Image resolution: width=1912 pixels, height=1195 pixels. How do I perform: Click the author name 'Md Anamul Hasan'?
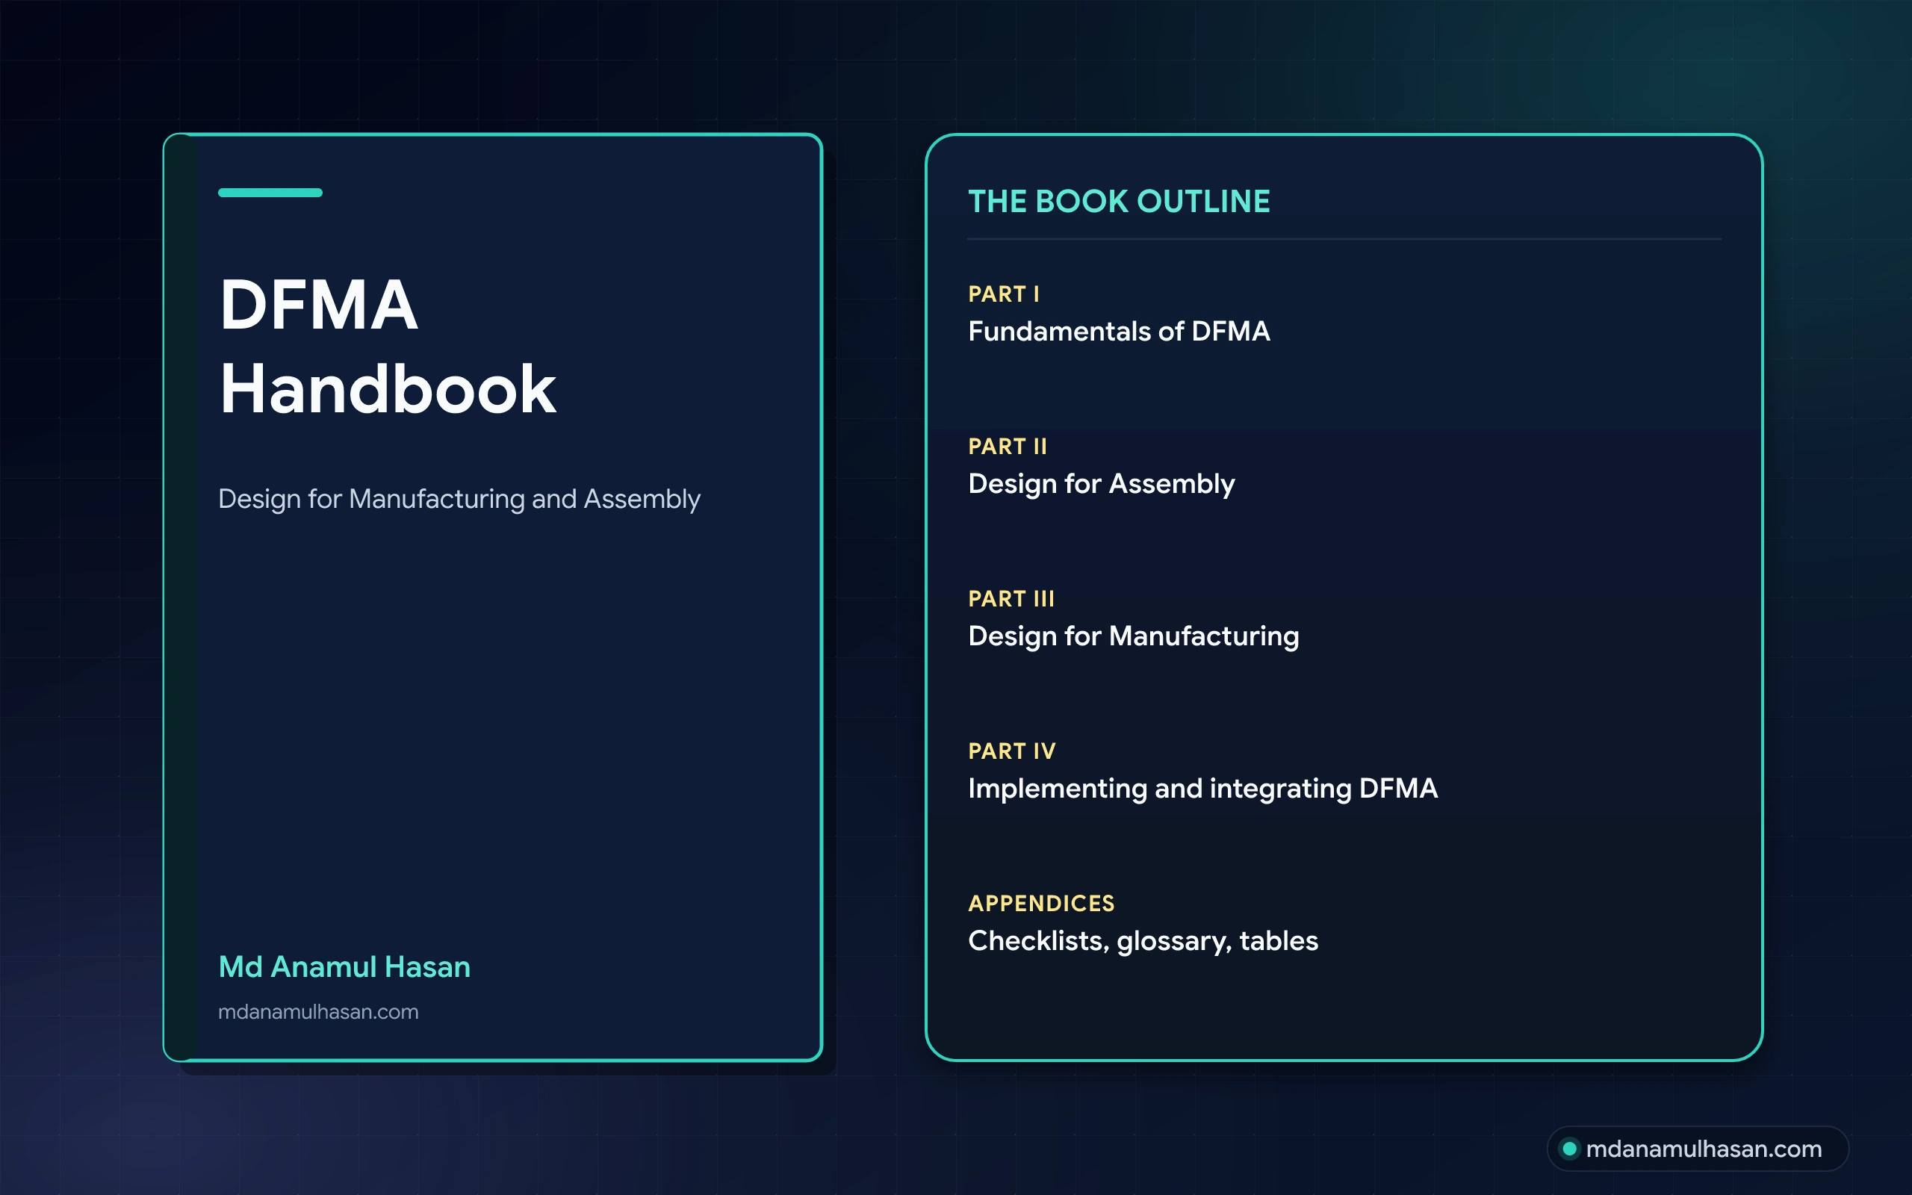[x=344, y=966]
